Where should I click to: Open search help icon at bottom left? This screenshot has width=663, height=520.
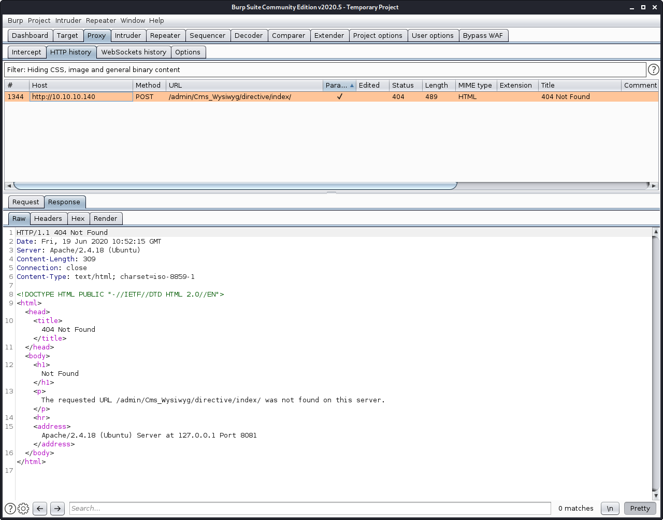(10, 509)
